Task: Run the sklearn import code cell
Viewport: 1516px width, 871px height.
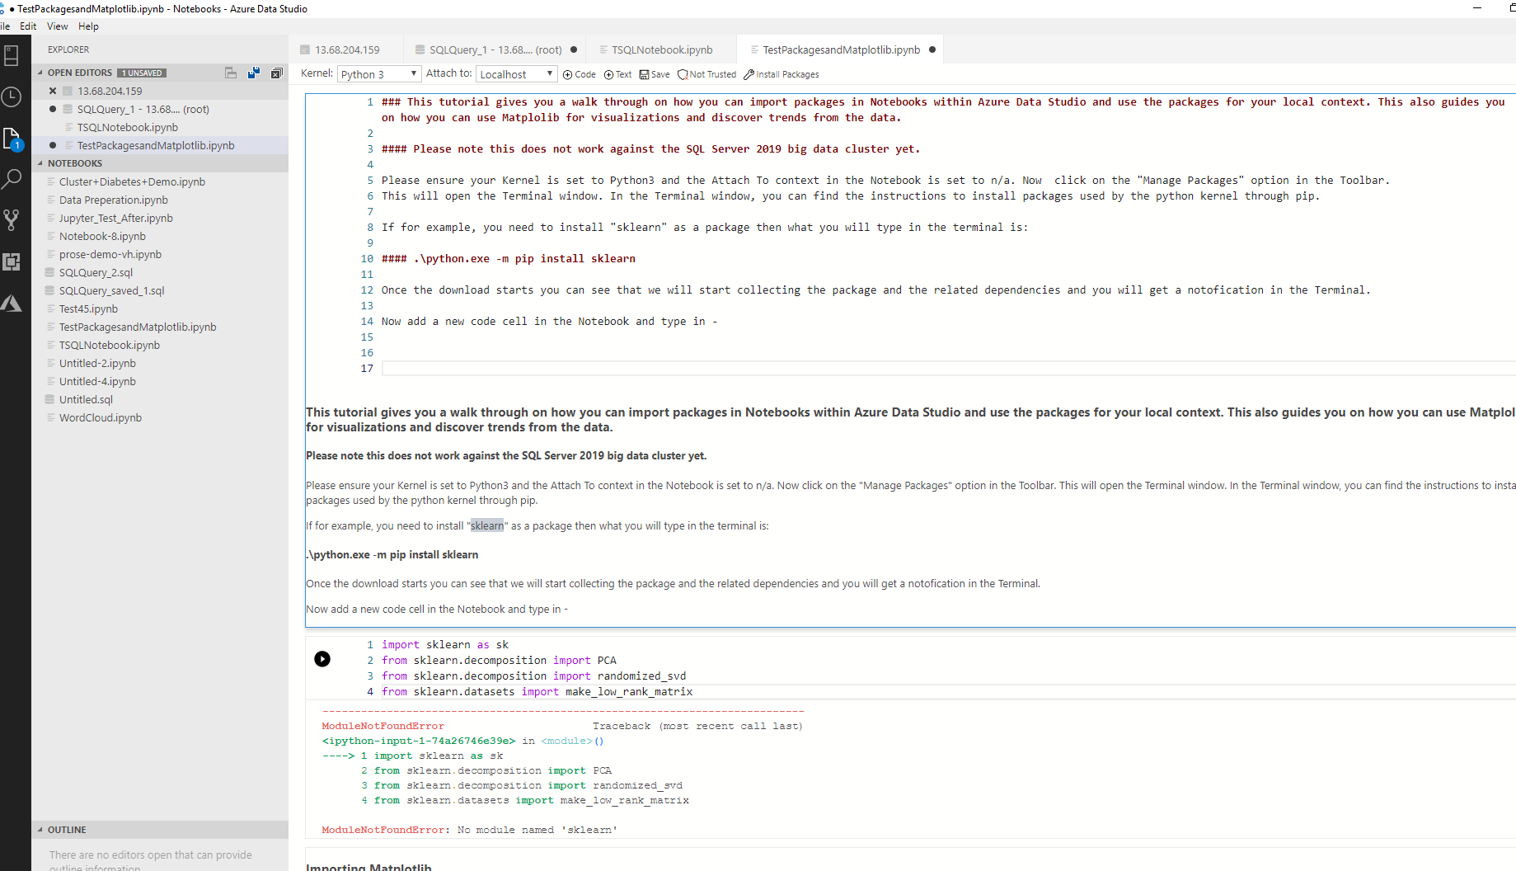Action: click(x=322, y=659)
